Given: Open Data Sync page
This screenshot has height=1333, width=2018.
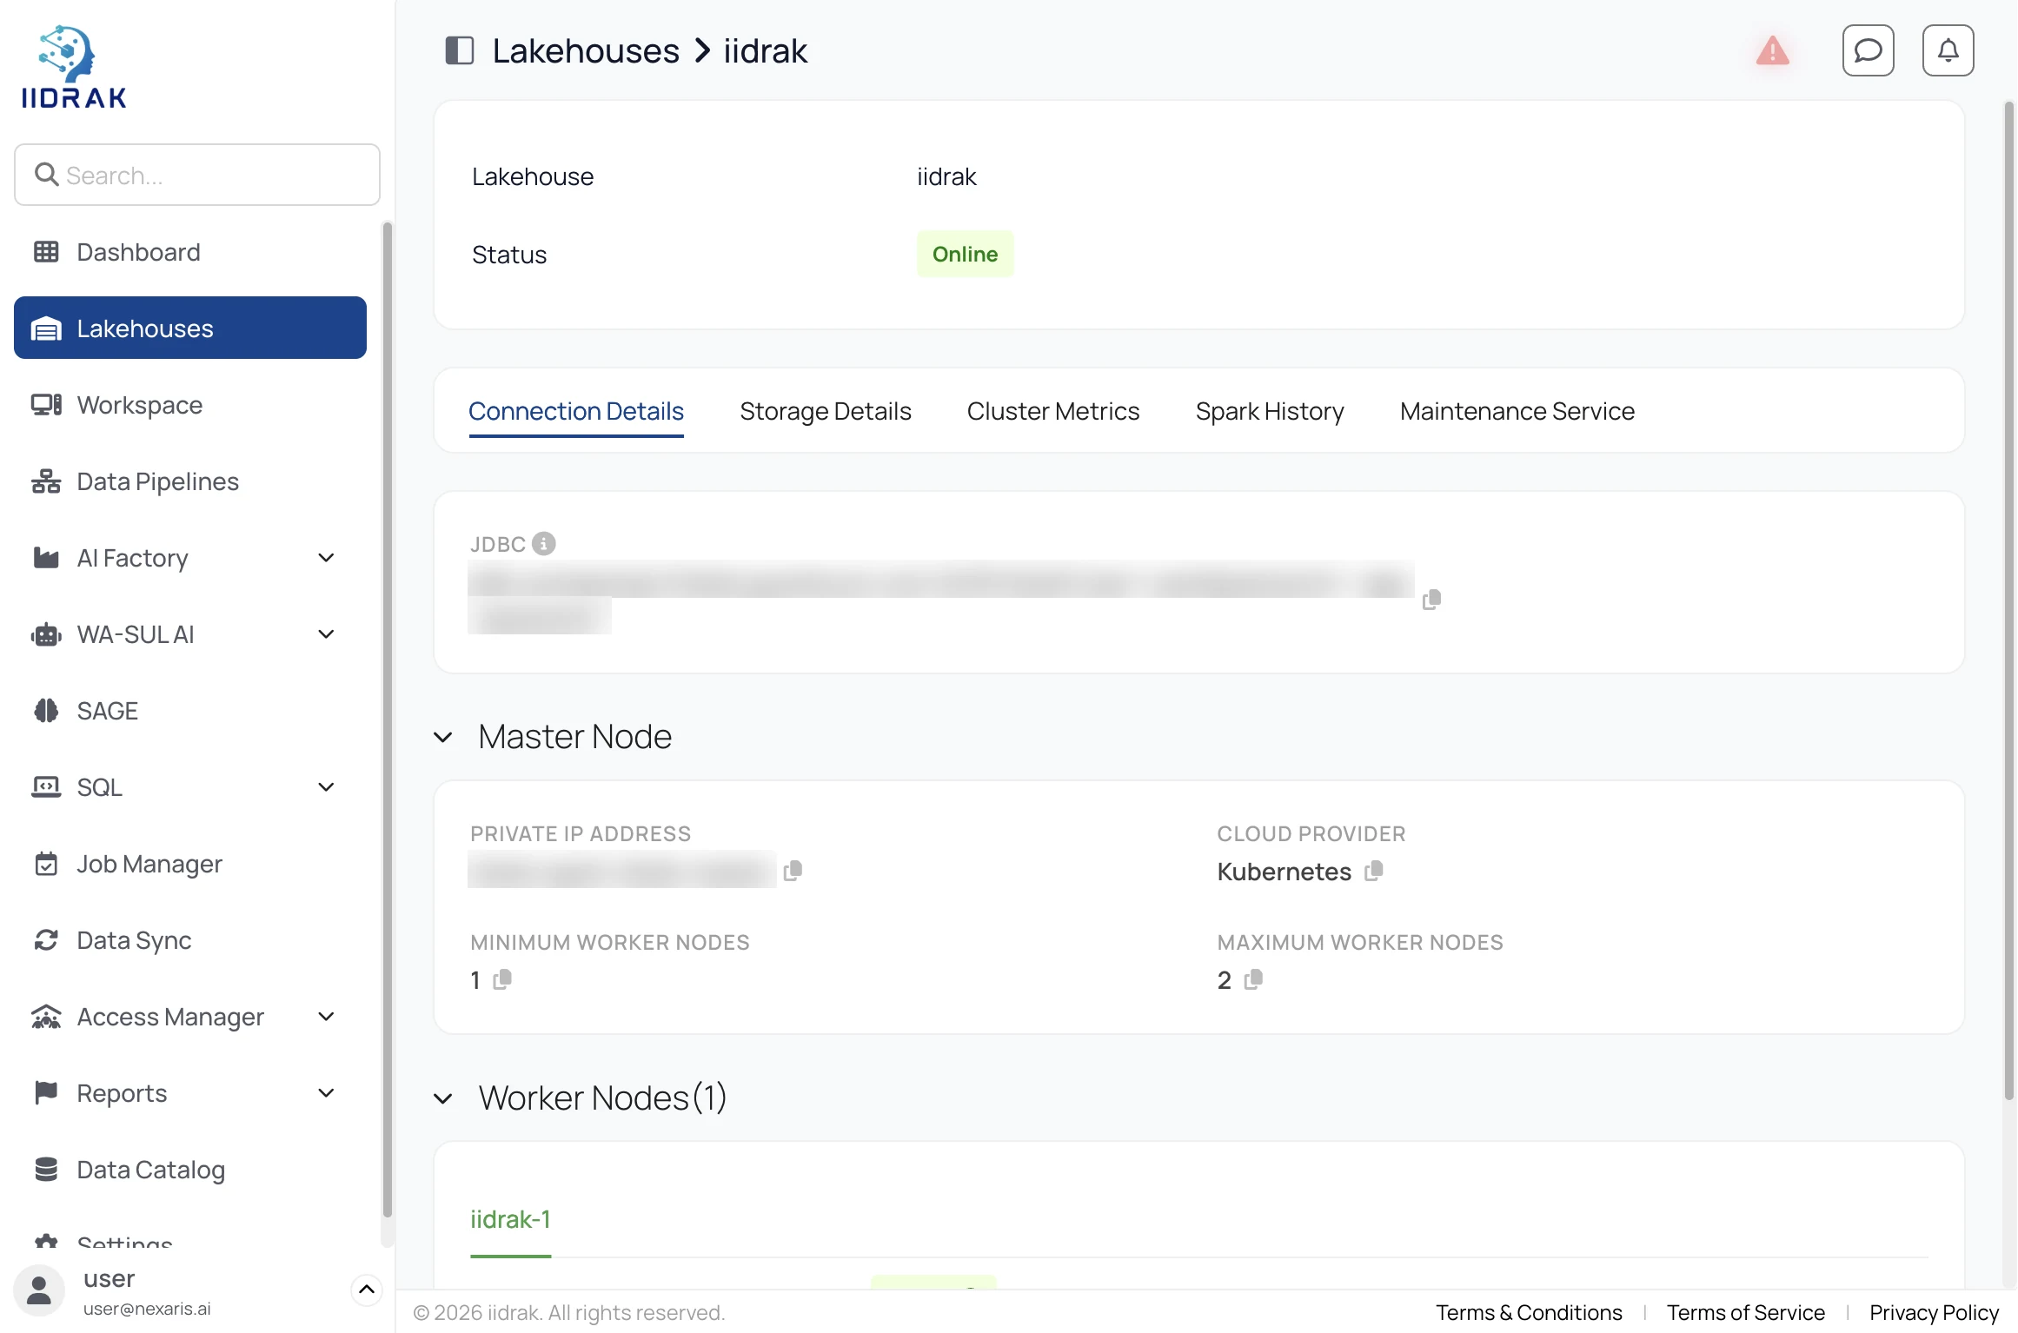Looking at the screenshot, I should (x=190, y=940).
